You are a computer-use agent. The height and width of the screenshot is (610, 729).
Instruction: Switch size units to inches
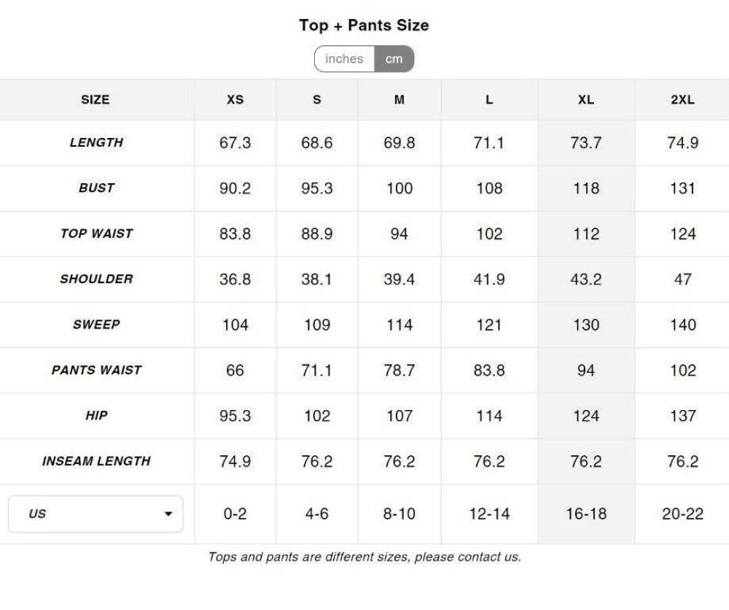[344, 59]
